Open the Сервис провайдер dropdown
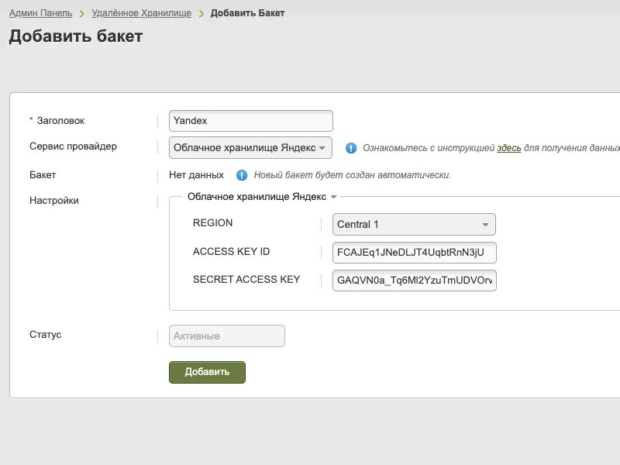The width and height of the screenshot is (620, 465). [x=250, y=147]
